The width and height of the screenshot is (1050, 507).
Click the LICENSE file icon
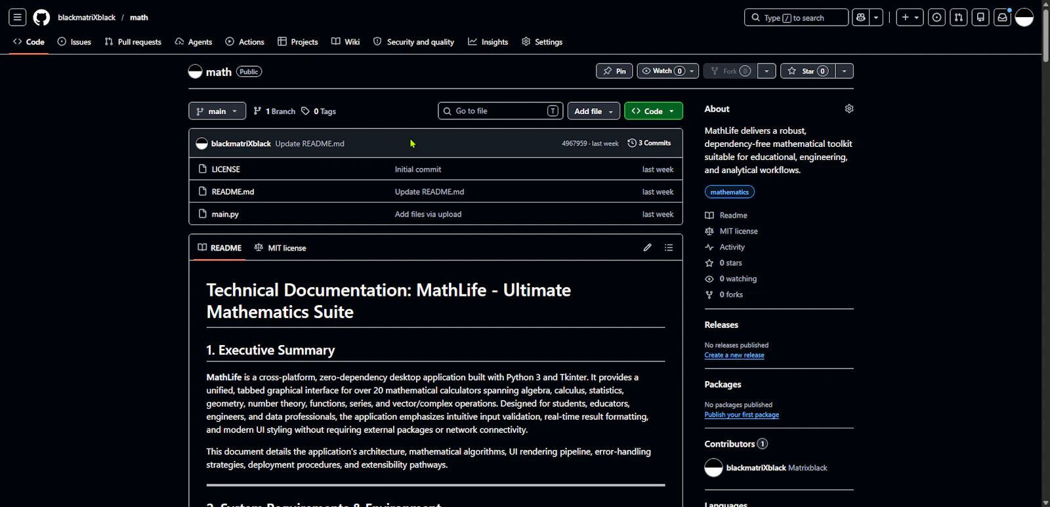tap(203, 169)
